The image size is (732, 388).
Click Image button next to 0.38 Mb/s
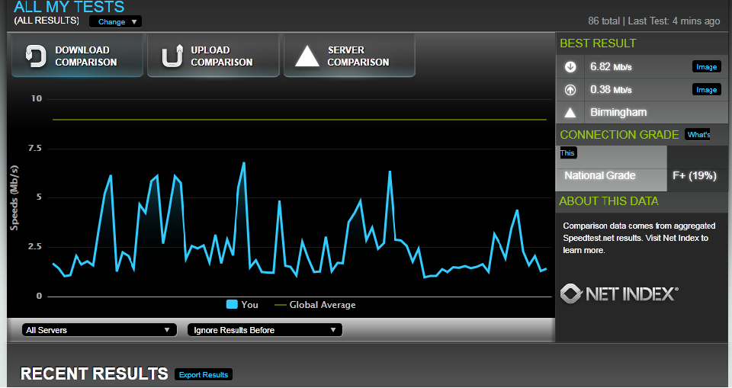click(706, 90)
